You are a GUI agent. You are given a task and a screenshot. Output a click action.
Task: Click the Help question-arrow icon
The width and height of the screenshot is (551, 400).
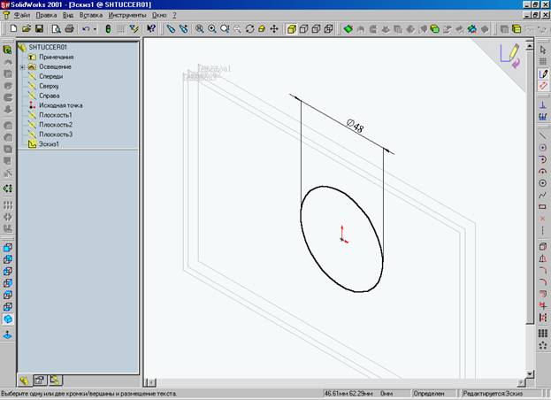[151, 29]
